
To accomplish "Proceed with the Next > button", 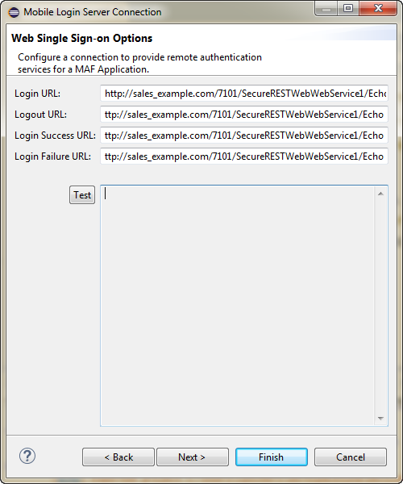I will [x=193, y=457].
